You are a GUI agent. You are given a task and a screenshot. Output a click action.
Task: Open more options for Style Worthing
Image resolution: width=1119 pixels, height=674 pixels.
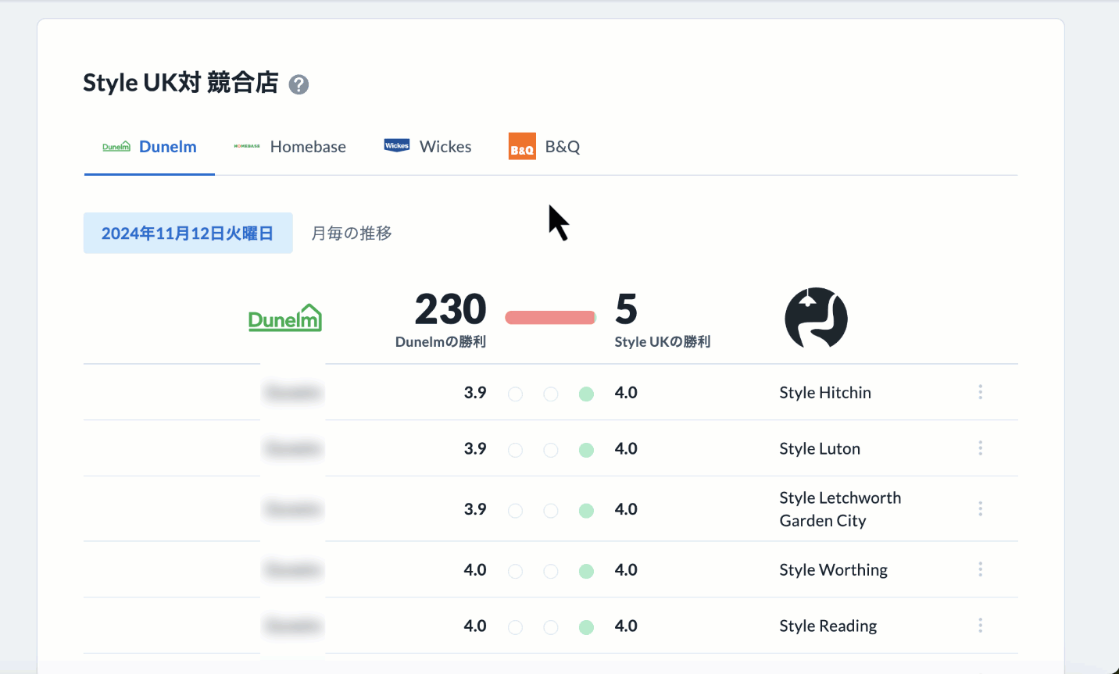[x=980, y=569]
